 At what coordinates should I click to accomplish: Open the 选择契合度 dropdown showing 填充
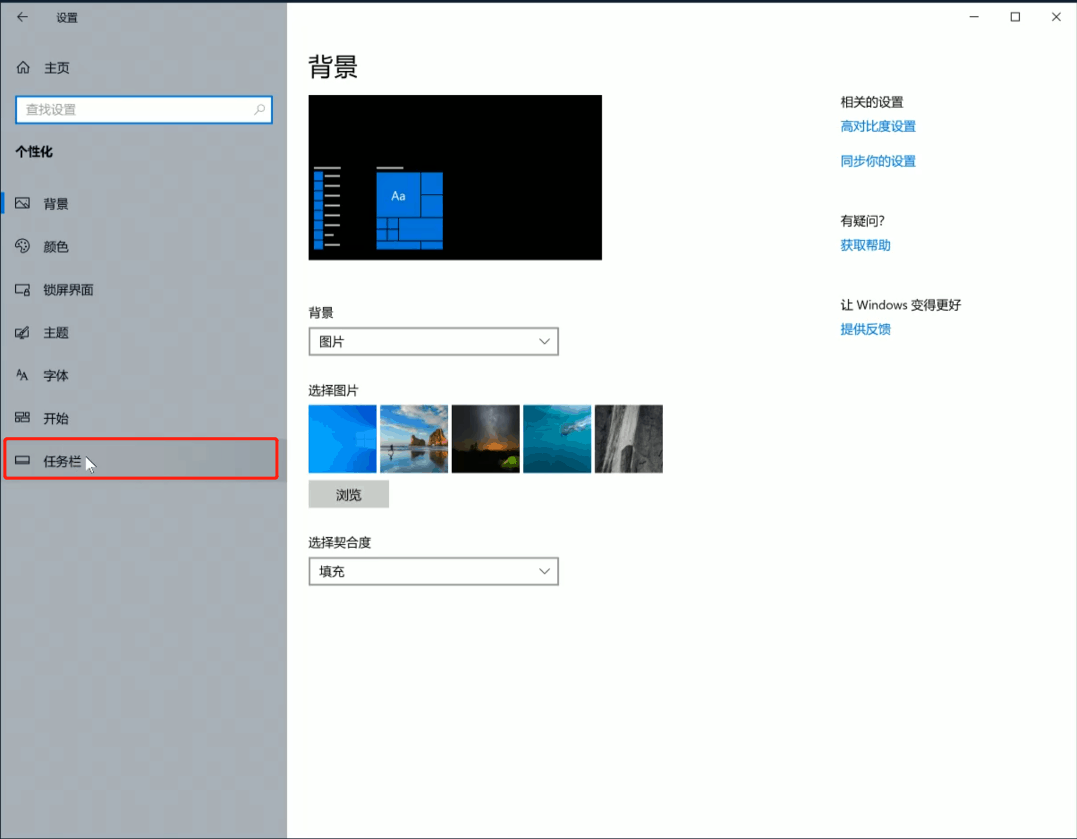[x=433, y=571]
